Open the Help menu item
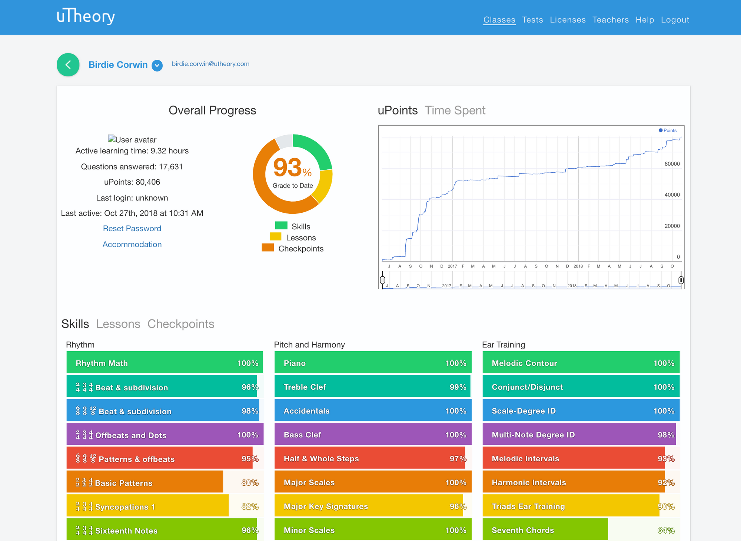Image resolution: width=741 pixels, height=541 pixels. [x=645, y=20]
